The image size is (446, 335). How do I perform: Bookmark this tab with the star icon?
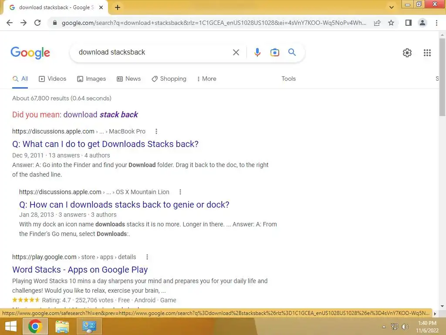391,23
